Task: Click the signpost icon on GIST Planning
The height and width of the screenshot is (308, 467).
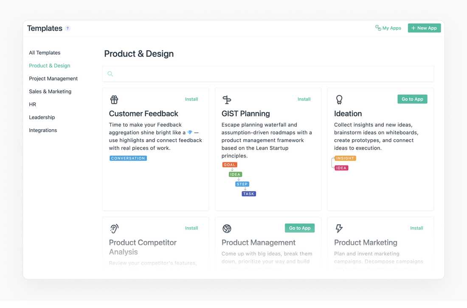Action: tap(227, 100)
